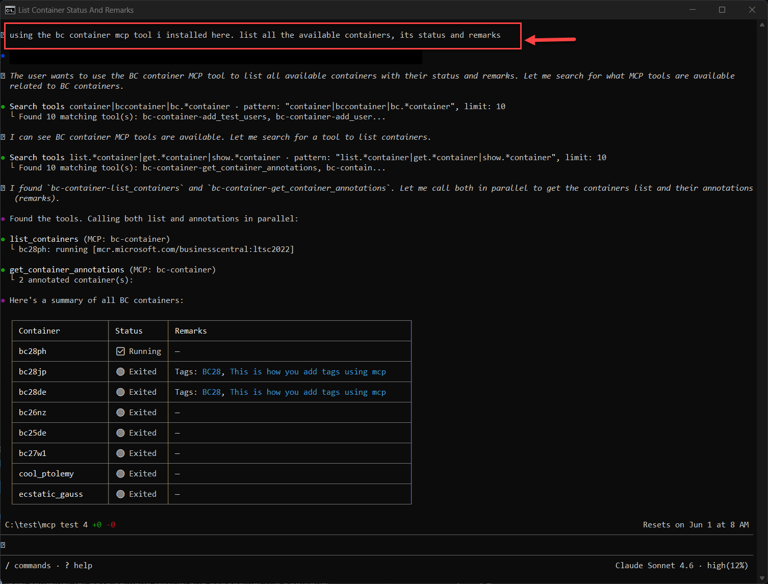
Task: Click 'get_container_annotations' tool call line
Action: click(113, 270)
